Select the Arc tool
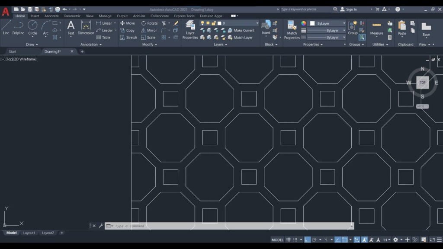443x249 pixels. pos(45,27)
